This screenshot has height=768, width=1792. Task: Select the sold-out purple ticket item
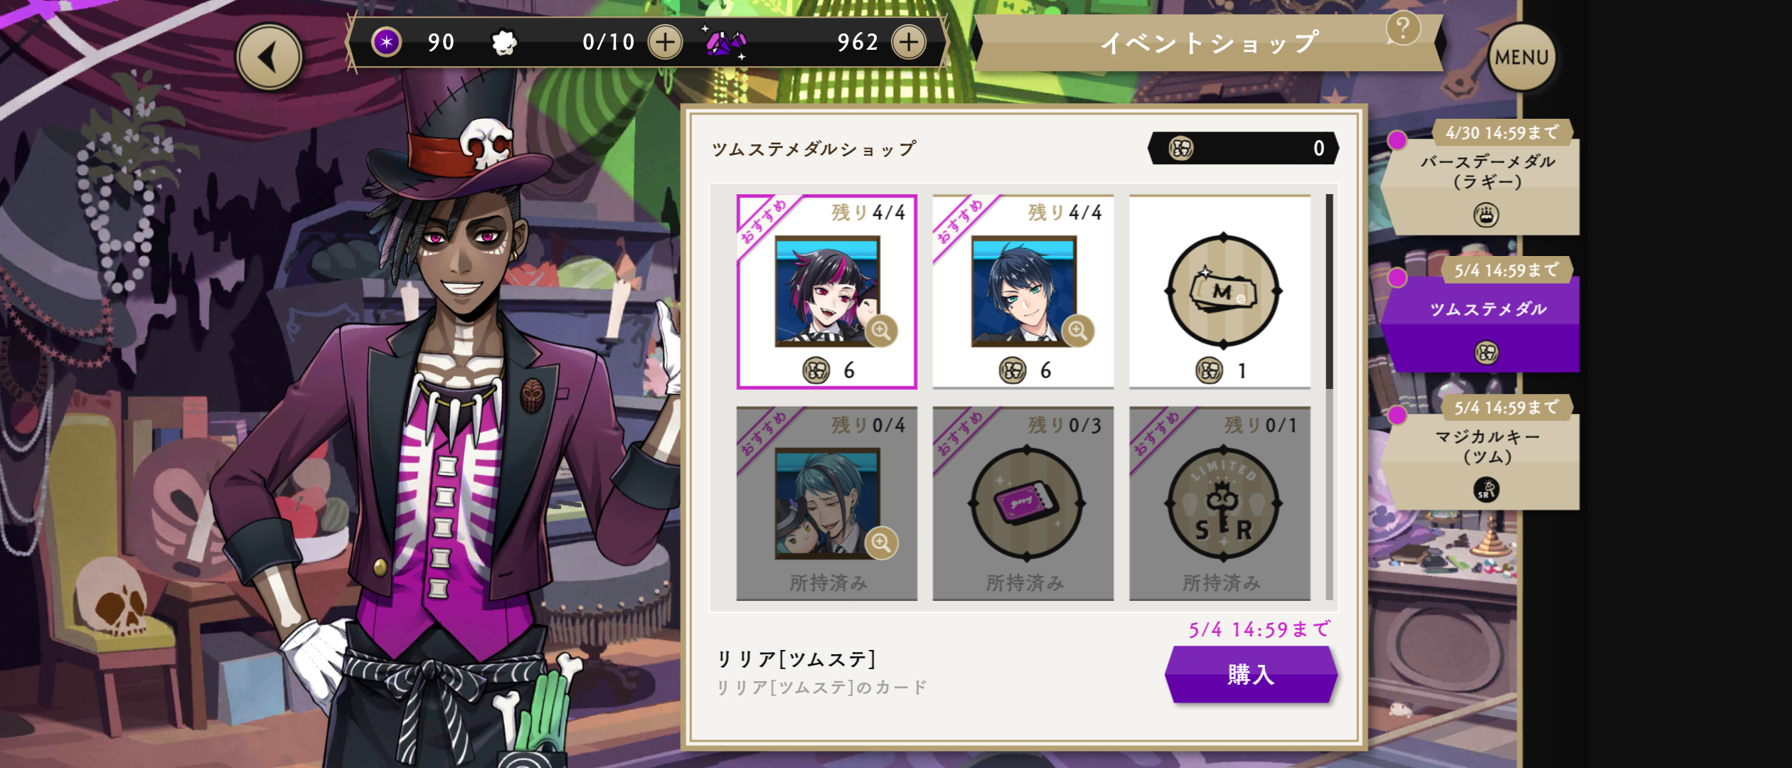click(x=1023, y=503)
